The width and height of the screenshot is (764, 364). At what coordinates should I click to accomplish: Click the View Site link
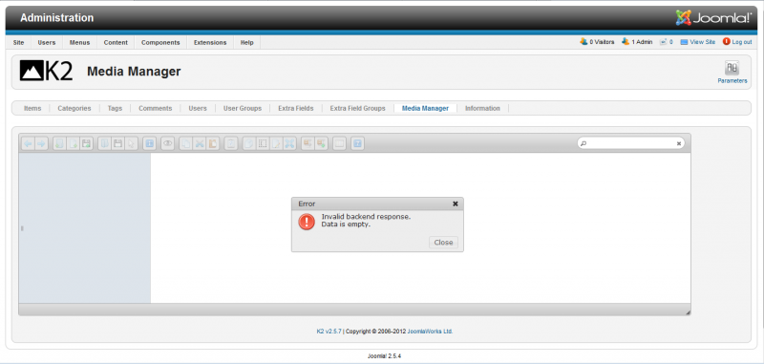(698, 42)
